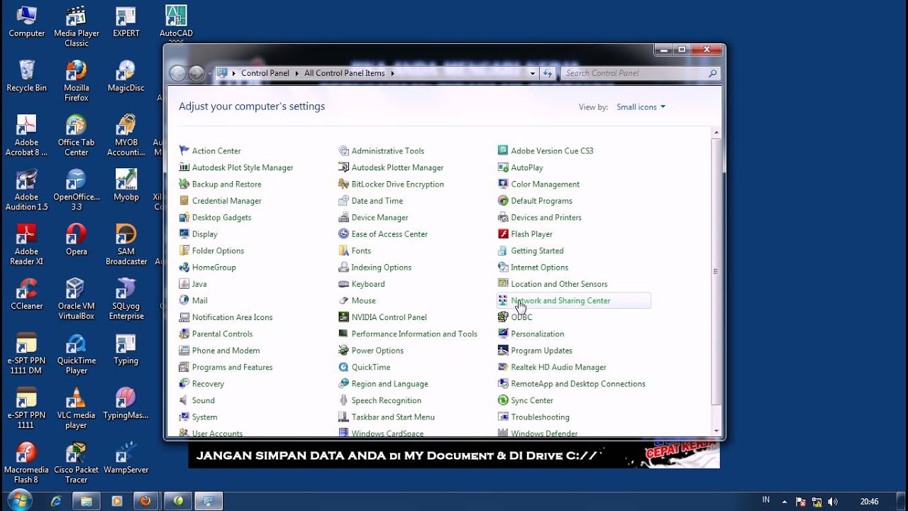Viewport: 908px width, 511px height.
Task: Click the QuickTime icon in Control Panel
Action: click(344, 367)
